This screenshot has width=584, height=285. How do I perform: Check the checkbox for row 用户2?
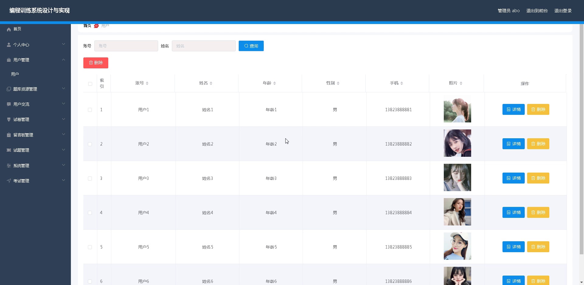tap(90, 144)
